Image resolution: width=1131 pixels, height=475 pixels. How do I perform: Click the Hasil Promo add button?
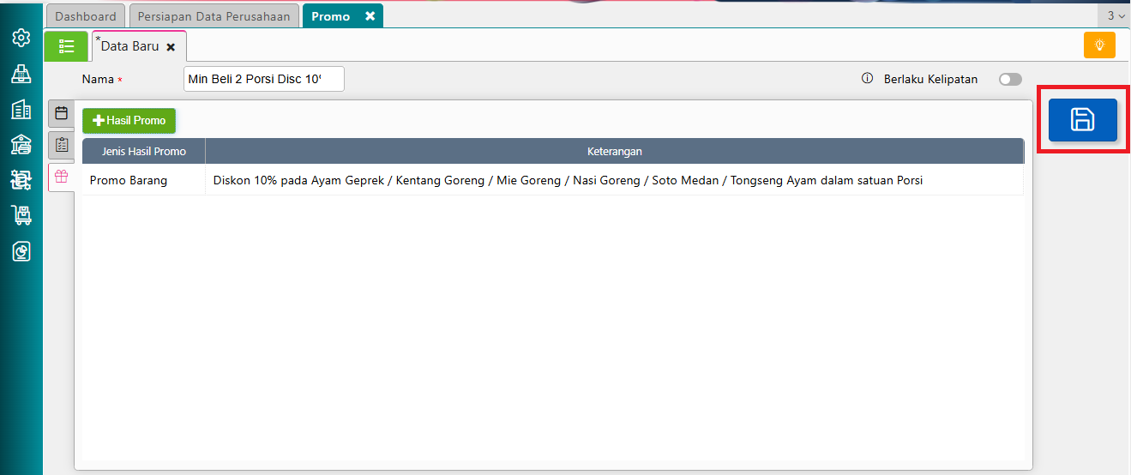129,121
